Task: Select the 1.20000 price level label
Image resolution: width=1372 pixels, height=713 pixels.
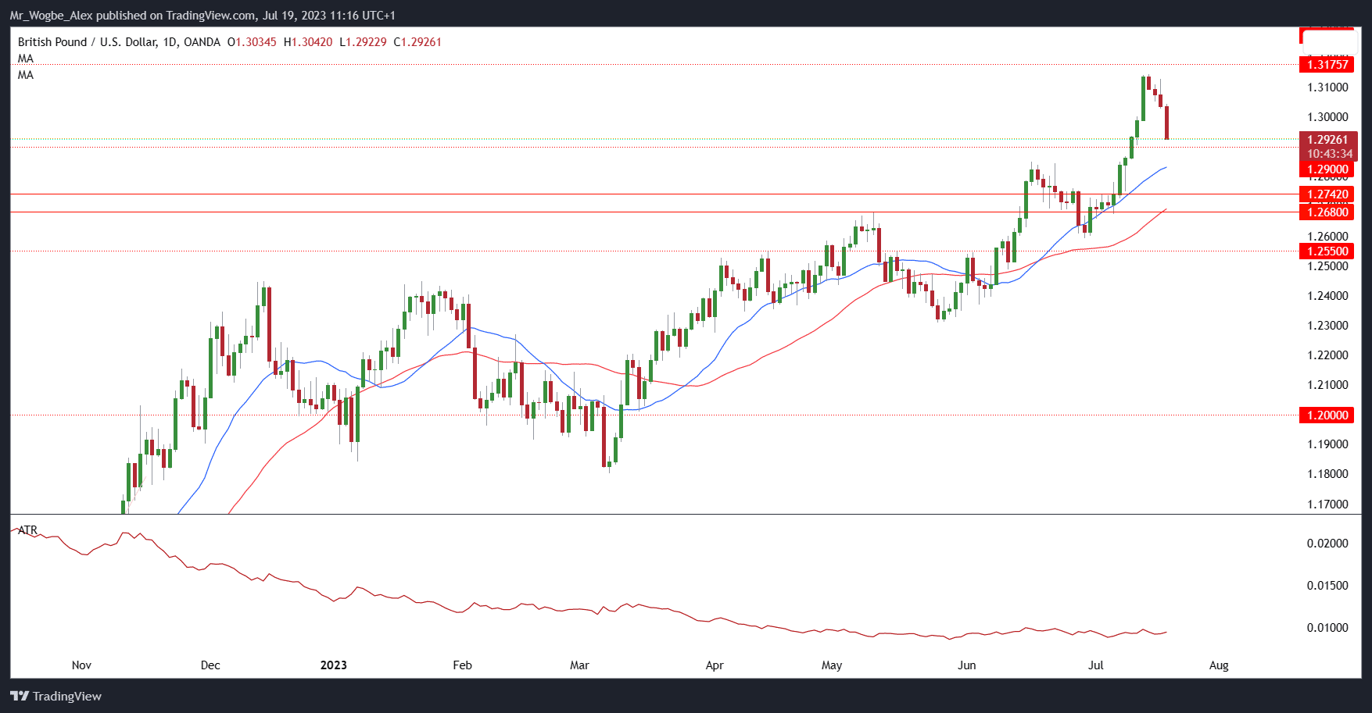Action: [1327, 415]
